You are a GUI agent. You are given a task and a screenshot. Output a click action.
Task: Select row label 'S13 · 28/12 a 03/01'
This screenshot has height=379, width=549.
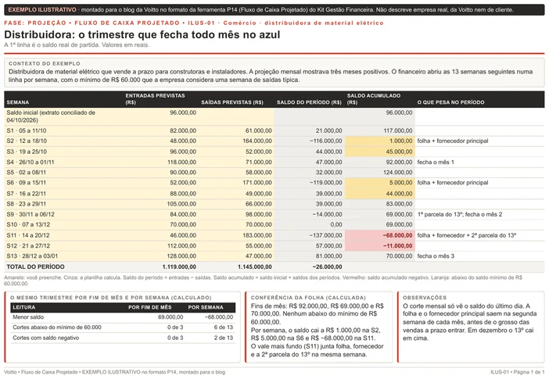tap(32, 256)
